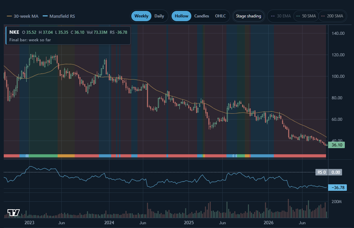Click the H 37.04 high readout

[46, 32]
